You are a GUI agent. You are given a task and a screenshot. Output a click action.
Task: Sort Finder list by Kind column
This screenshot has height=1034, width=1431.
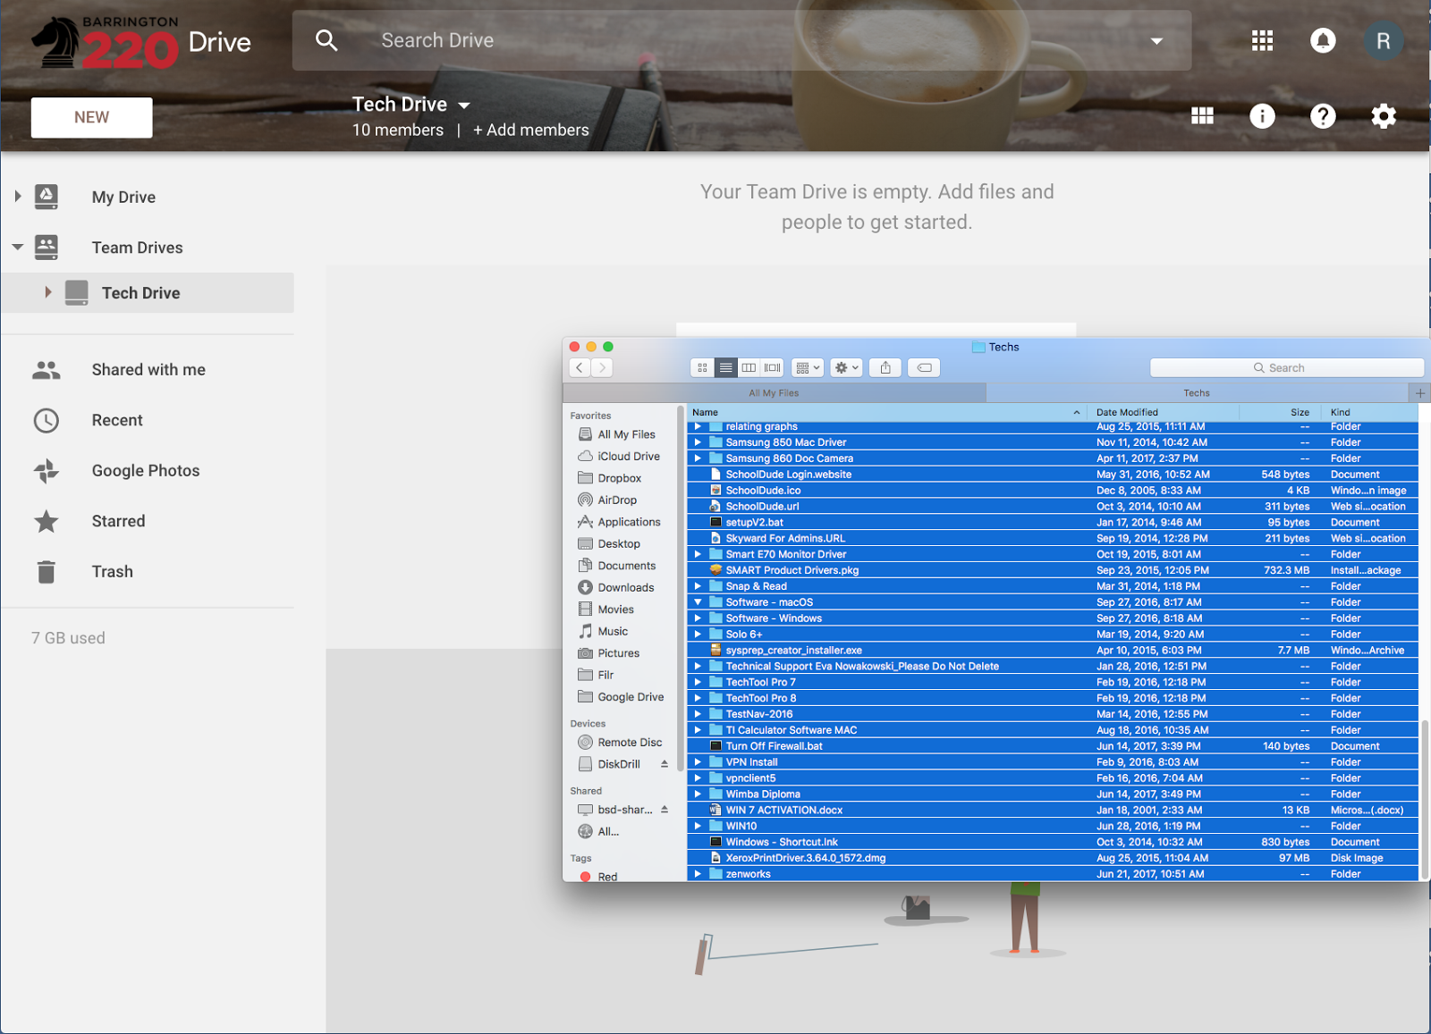pyautogui.click(x=1371, y=413)
